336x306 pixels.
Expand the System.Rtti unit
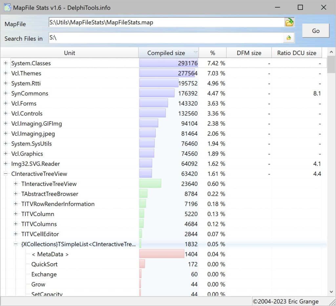coord(6,83)
